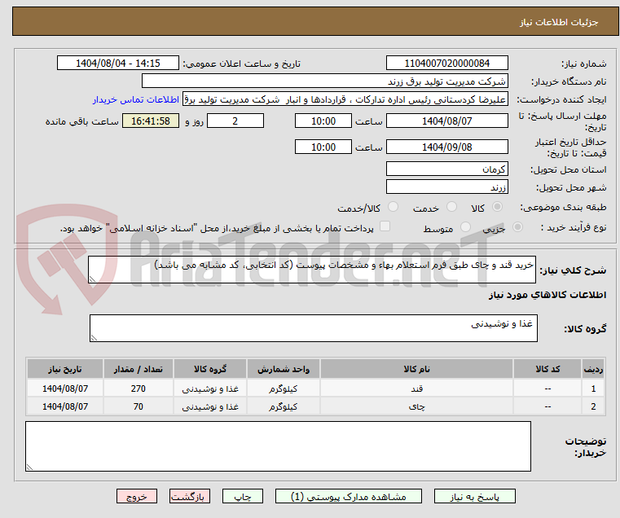The height and width of the screenshot is (518, 620).
Task: Click the response deadline time 10:00 field
Action: point(323,121)
